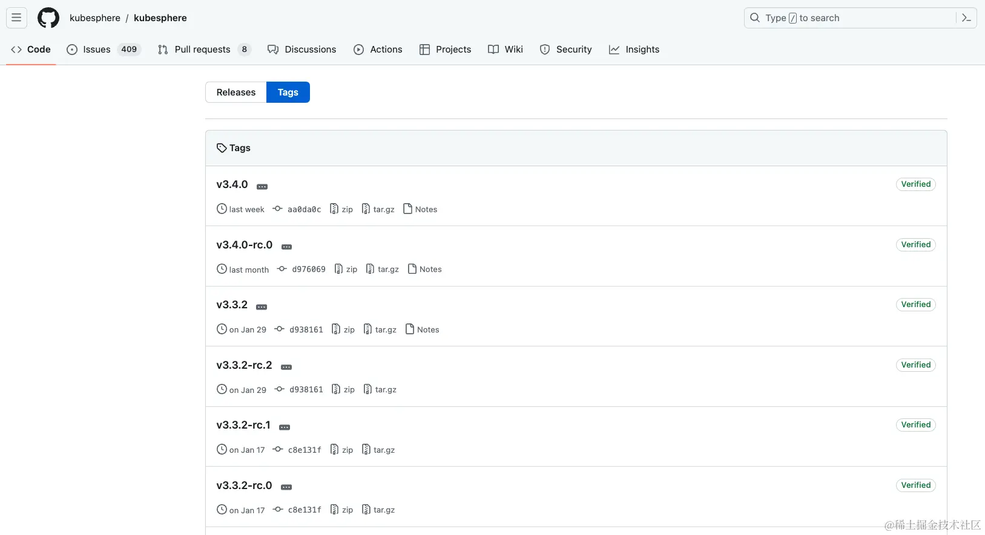Switch to the Releases view
Viewport: 985px width, 535px height.
[236, 92]
